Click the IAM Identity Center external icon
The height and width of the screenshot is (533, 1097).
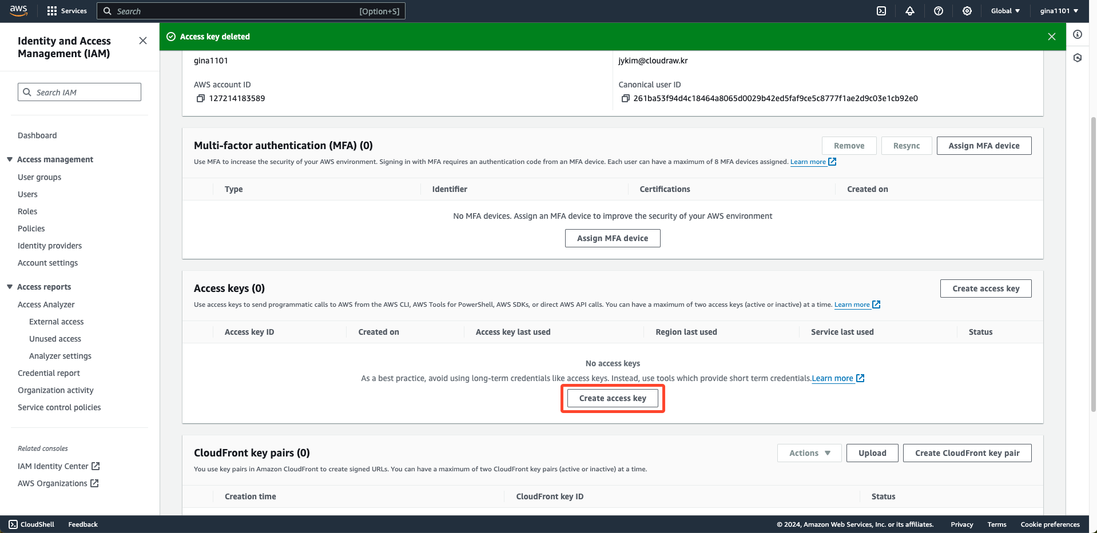tap(96, 466)
